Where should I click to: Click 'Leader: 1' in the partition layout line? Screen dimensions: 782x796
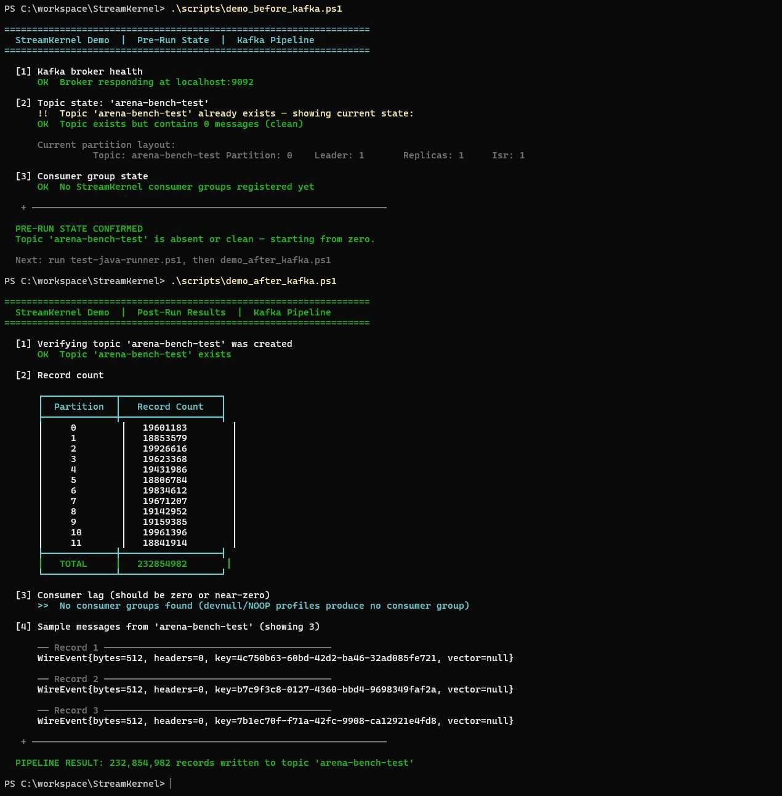coord(339,155)
